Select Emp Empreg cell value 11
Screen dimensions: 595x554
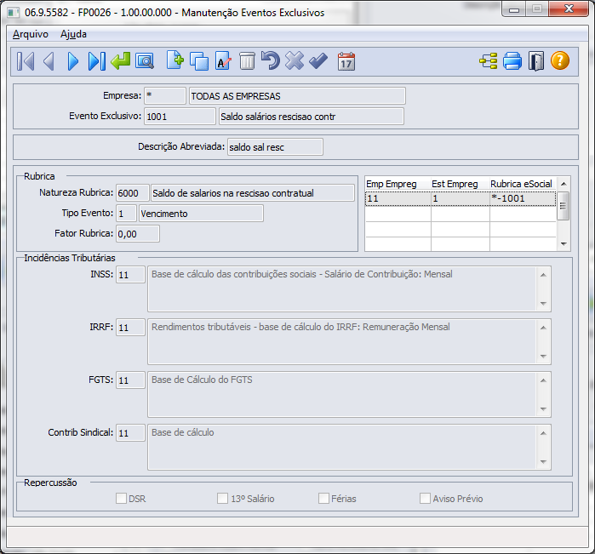click(398, 198)
